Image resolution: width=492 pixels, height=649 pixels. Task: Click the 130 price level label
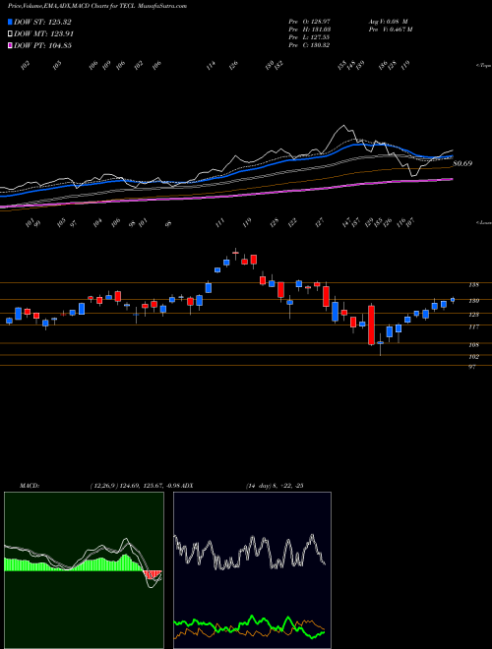473,301
